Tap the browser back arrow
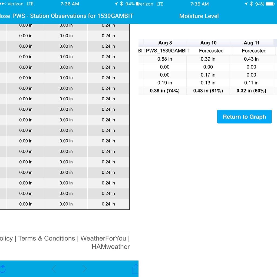 pyautogui.click(x=54, y=269)
